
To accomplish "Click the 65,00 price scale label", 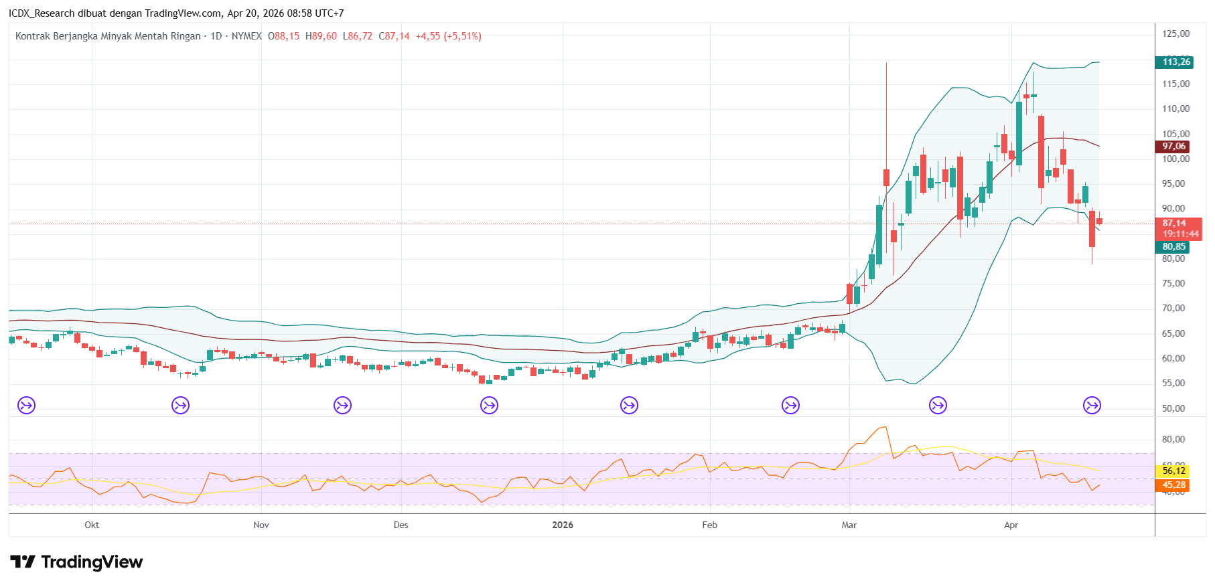I will 1173,334.
